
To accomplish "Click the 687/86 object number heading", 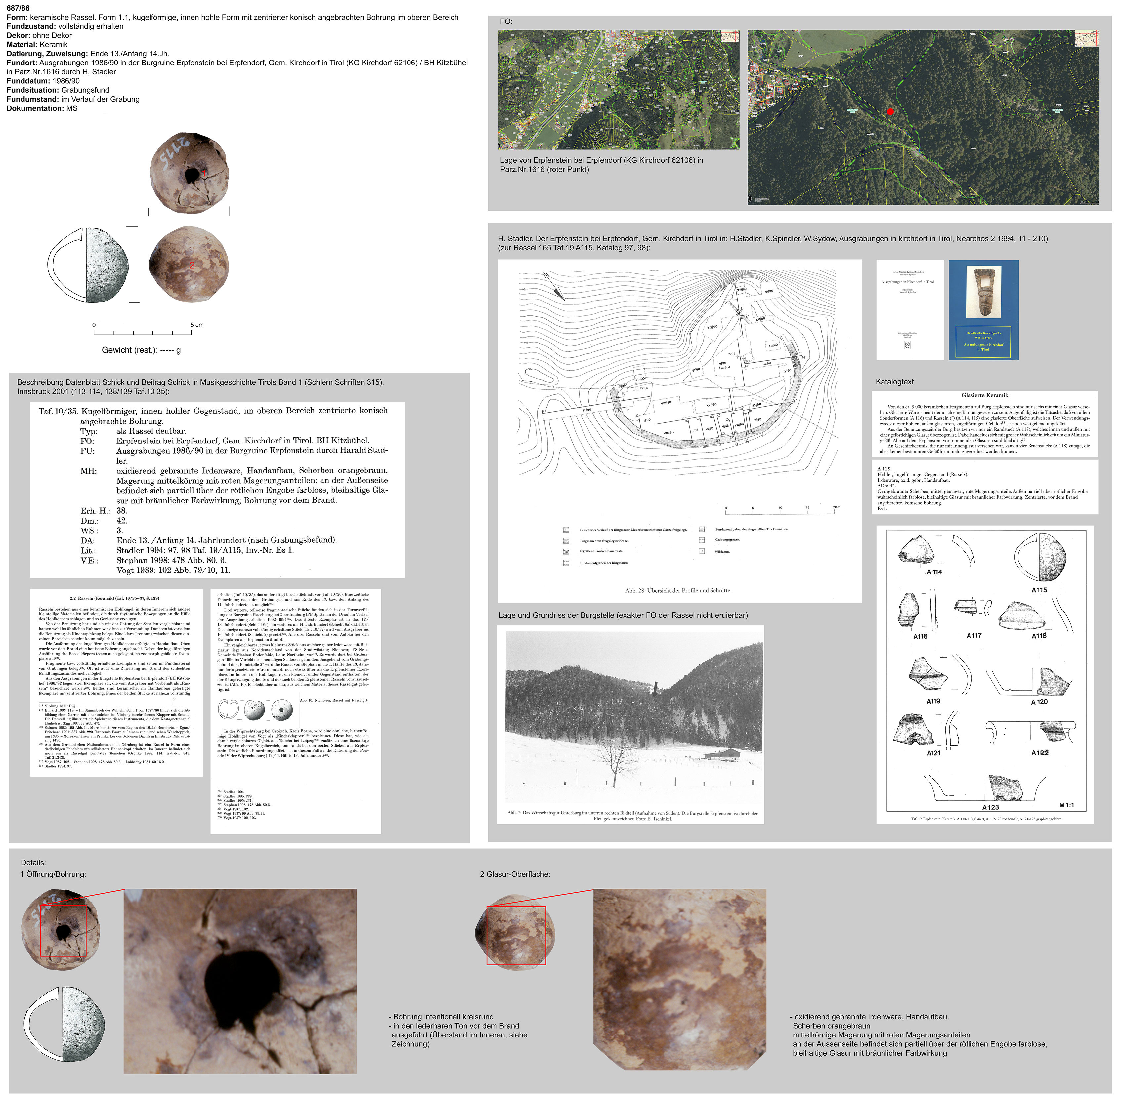I will click(x=19, y=8).
